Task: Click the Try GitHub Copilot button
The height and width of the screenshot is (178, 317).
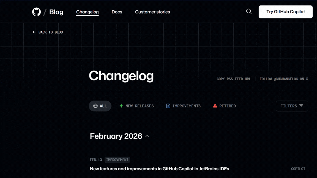Action: click(285, 12)
